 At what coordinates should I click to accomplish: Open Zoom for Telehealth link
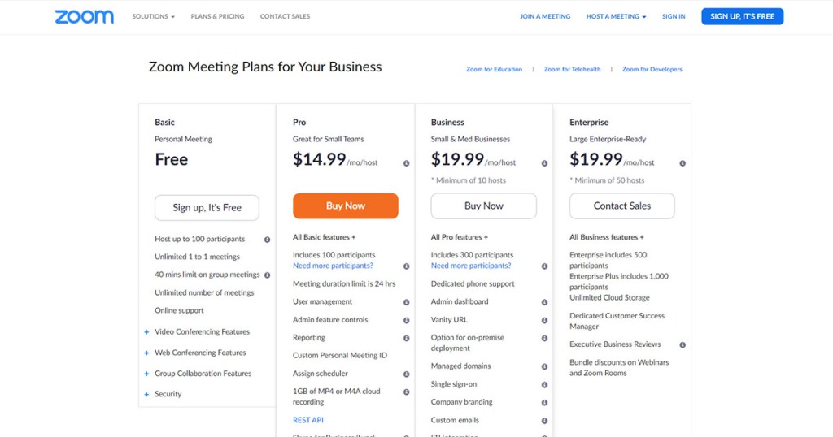(x=572, y=70)
